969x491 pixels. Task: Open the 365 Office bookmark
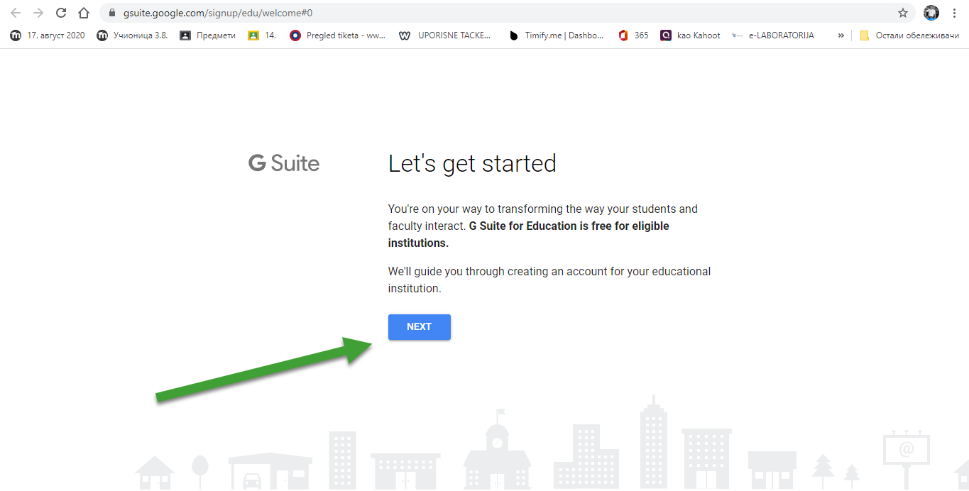point(634,35)
